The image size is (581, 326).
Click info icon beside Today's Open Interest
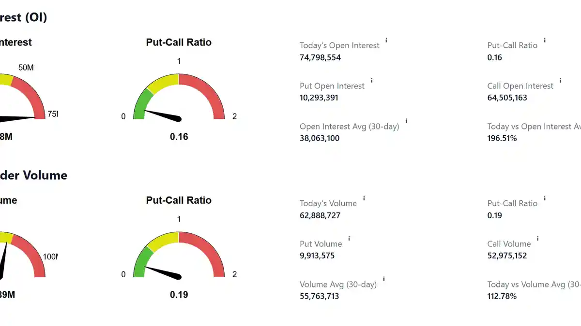[386, 41]
